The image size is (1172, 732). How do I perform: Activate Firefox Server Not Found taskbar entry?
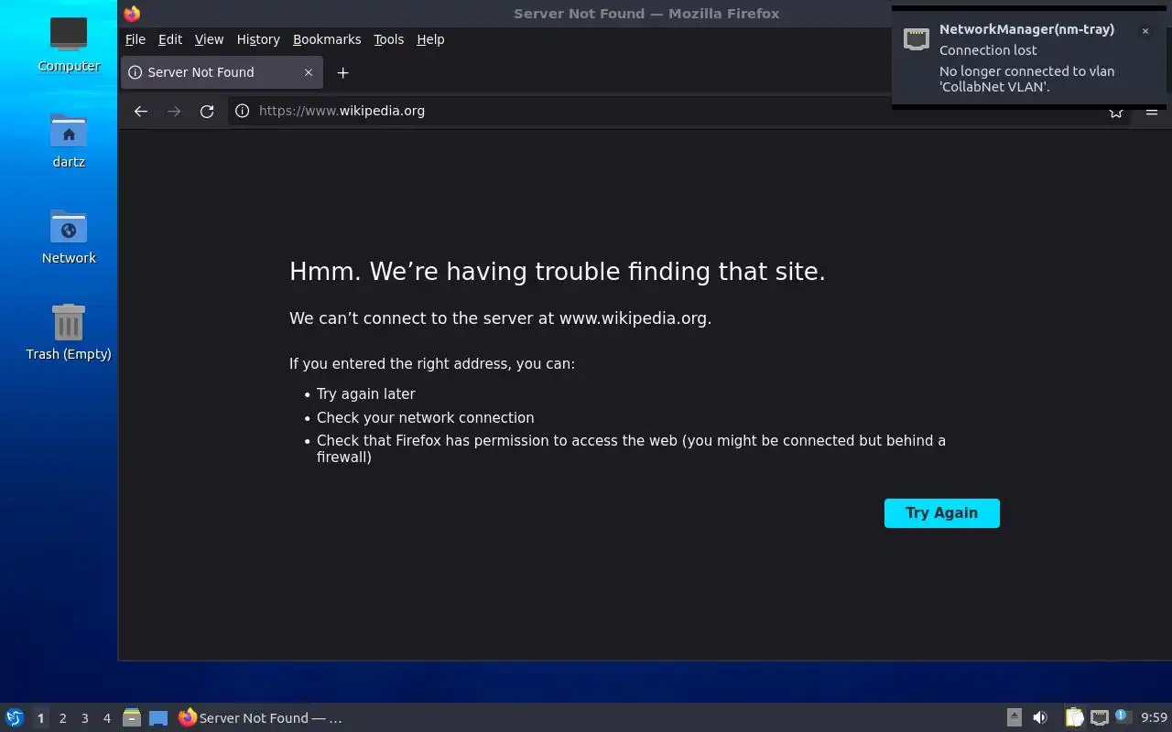(x=261, y=718)
